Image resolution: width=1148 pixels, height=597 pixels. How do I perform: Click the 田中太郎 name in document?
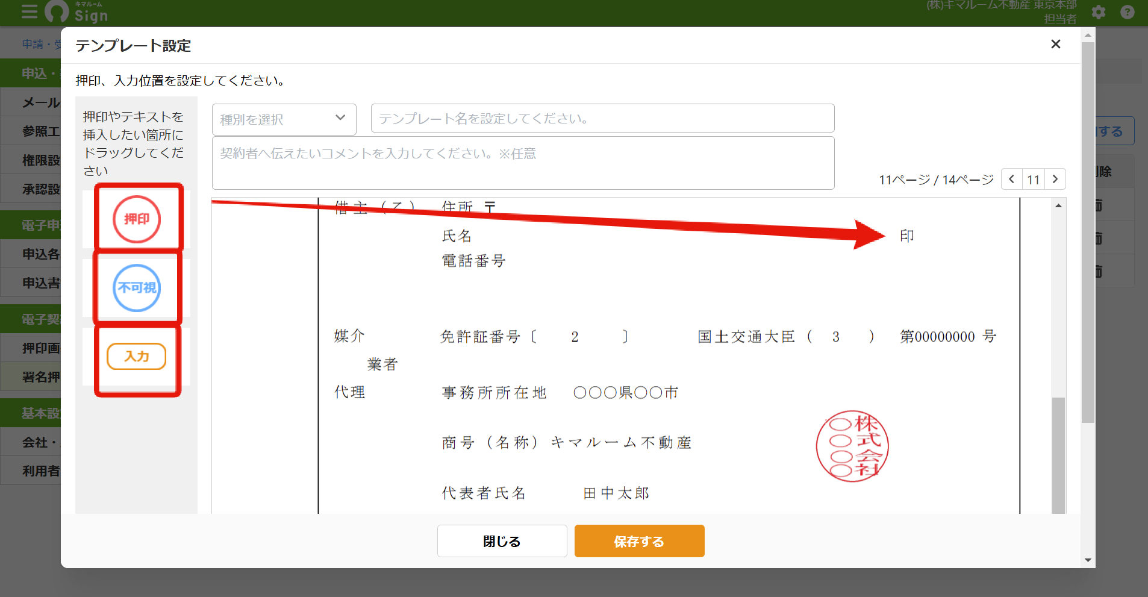point(616,493)
